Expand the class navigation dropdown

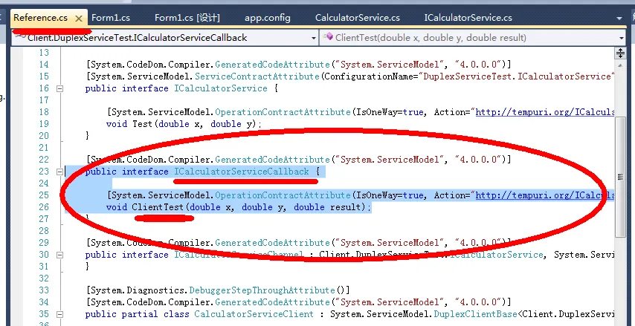312,37
